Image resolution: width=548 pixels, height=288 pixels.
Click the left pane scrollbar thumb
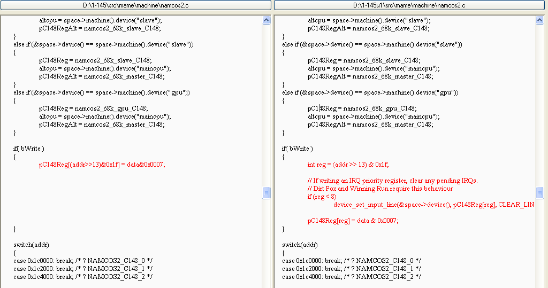point(267,193)
